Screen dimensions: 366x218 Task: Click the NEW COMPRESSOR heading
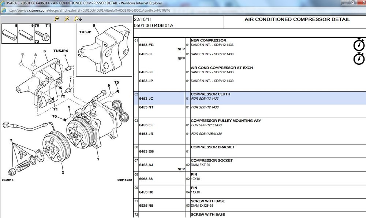coord(209,40)
